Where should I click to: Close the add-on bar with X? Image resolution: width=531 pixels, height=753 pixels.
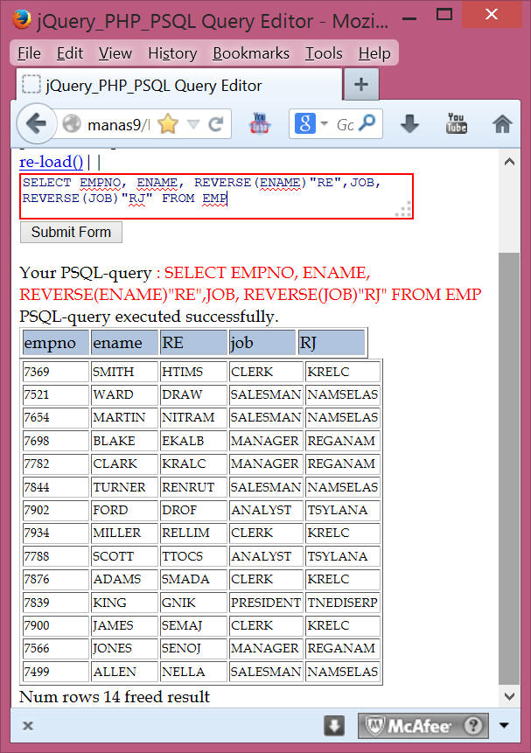28,726
